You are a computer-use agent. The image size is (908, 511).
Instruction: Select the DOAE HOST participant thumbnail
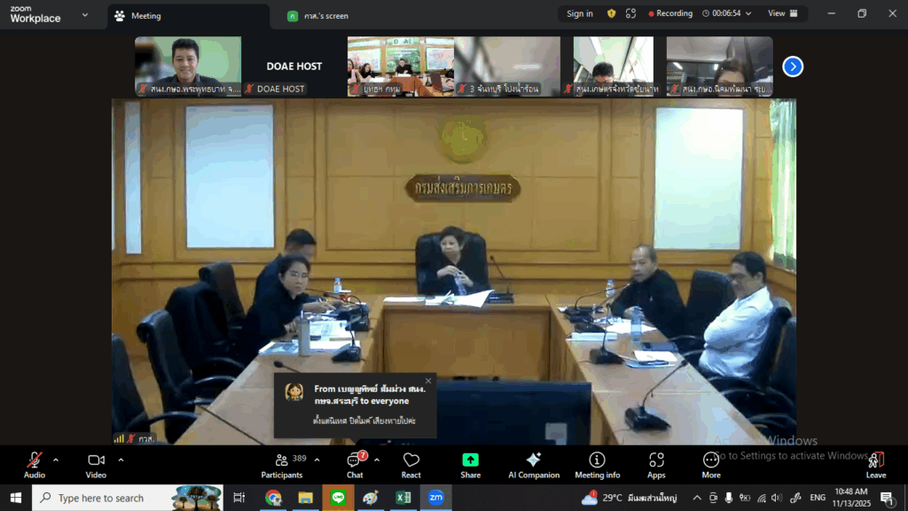(294, 67)
